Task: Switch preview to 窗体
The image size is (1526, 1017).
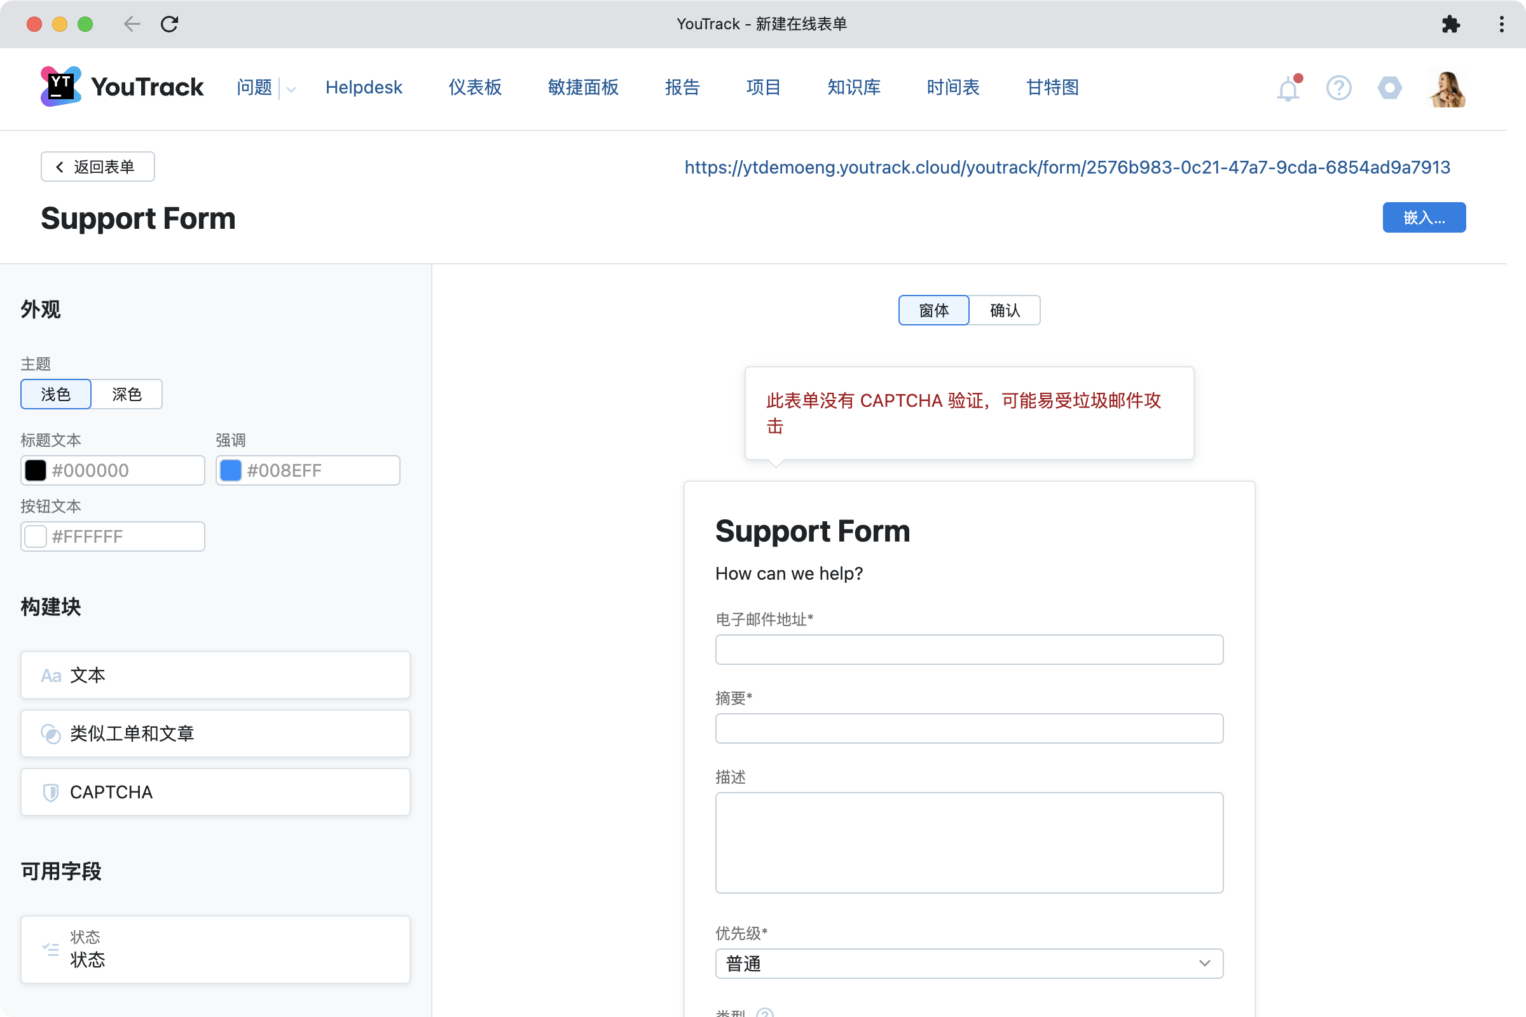Action: click(933, 310)
